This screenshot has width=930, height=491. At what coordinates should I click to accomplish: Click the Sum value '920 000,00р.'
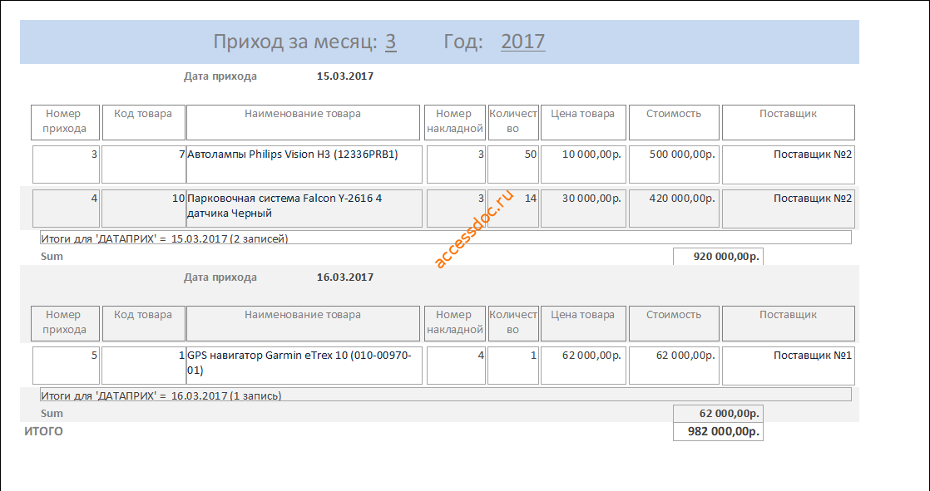click(x=718, y=257)
